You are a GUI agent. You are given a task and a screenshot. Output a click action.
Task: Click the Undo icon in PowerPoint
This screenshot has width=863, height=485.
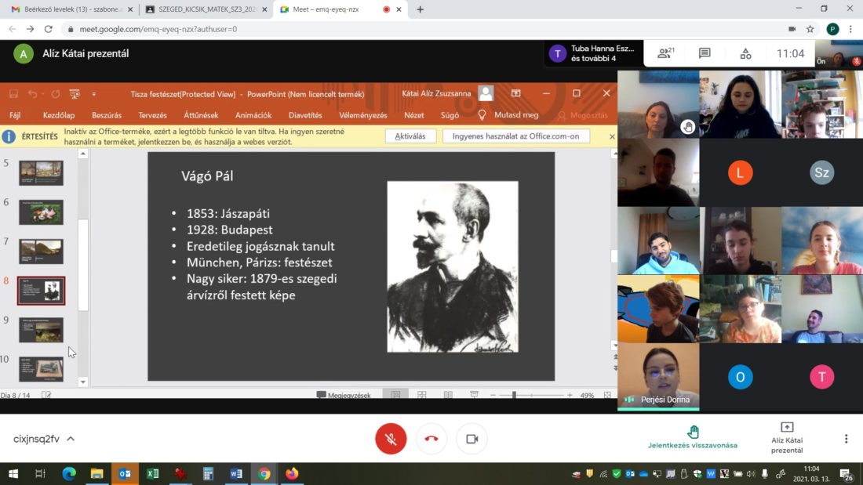32,94
